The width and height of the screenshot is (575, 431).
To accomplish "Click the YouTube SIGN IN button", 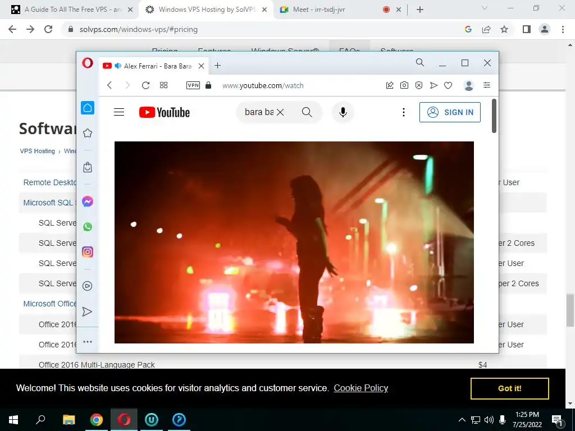I will tap(450, 112).
